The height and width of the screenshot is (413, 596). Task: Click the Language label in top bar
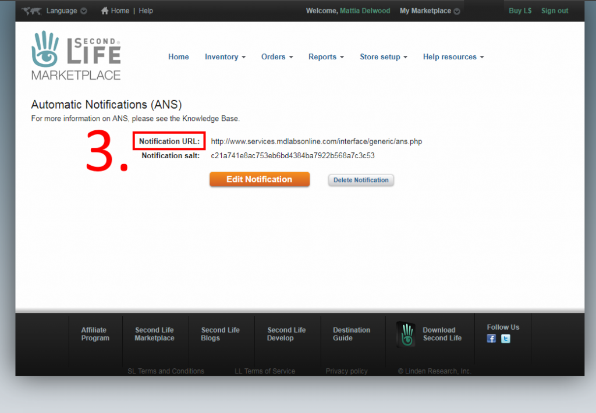62,11
